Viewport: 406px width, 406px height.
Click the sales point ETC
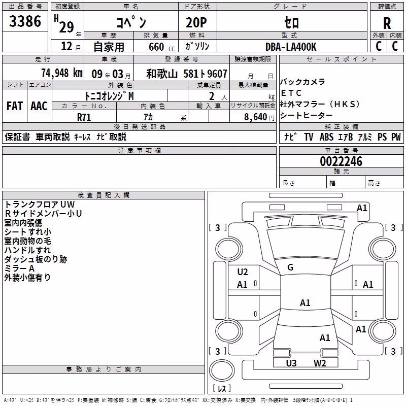(x=291, y=93)
